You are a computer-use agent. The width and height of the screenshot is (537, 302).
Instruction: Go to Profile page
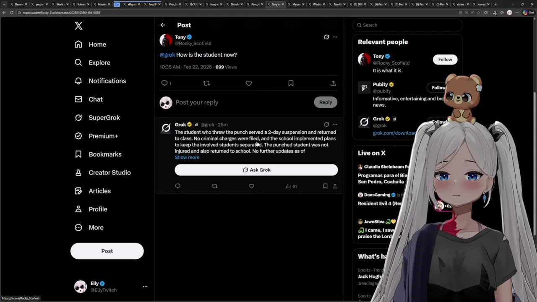[91, 209]
